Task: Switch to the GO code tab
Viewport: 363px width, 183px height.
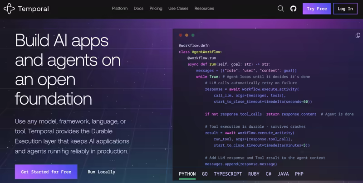Action: [205, 174]
